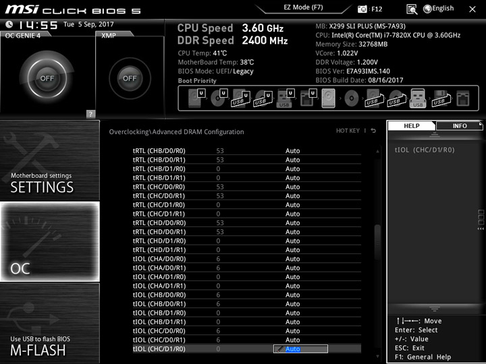486x364 pixels.
Task: Set the Auto value for tRTL (CHB/D0/R0)
Action: coord(292,151)
